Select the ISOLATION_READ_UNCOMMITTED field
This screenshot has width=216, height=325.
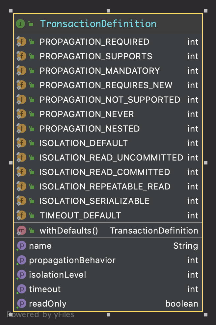(108, 158)
